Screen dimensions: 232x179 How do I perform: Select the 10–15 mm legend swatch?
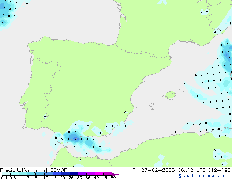[x=48, y=174]
